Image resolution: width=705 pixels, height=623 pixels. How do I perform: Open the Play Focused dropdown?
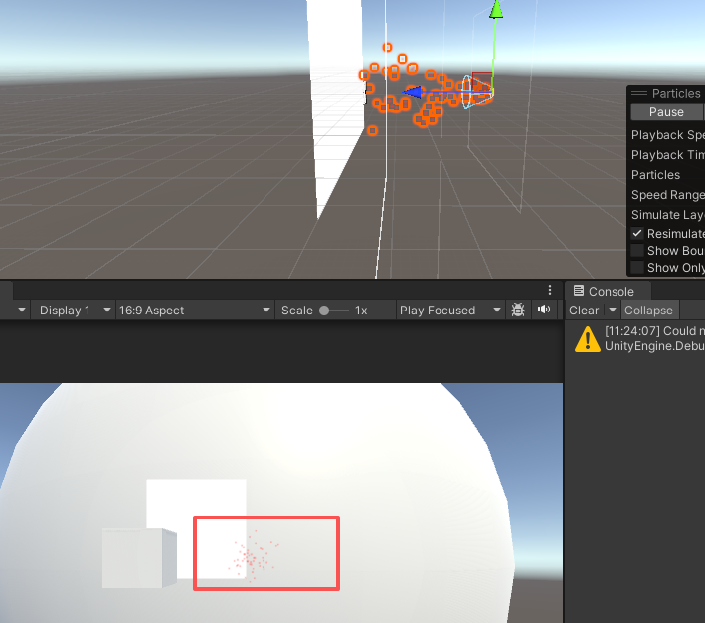tap(449, 311)
